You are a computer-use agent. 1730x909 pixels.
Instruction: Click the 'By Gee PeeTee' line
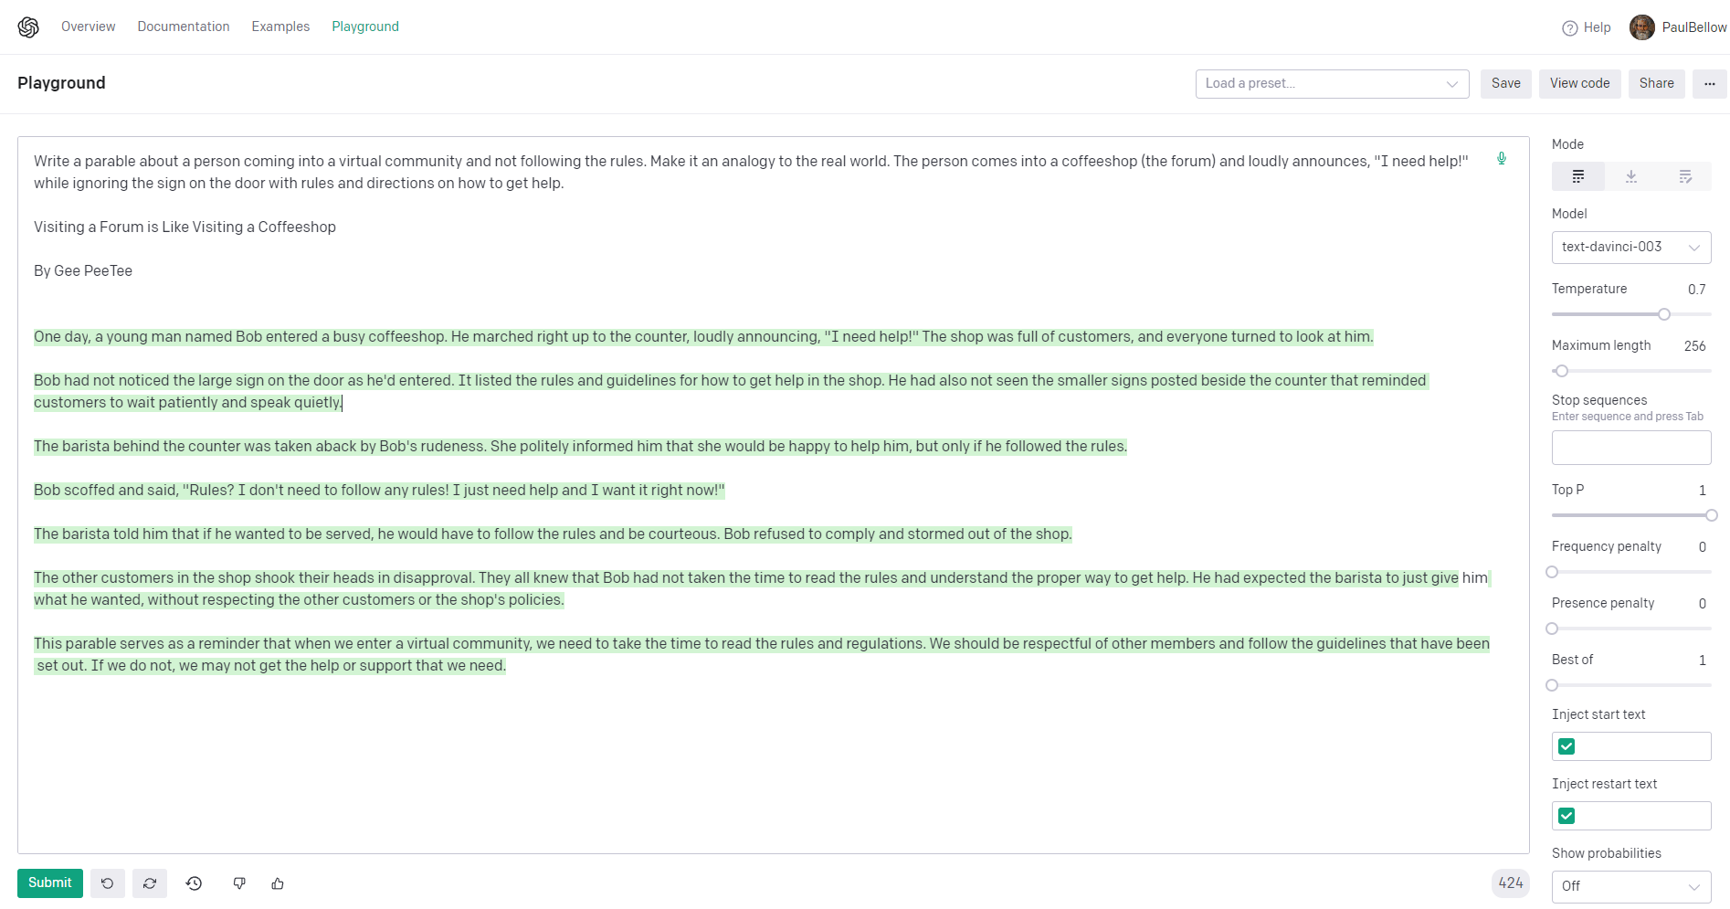pos(83,271)
